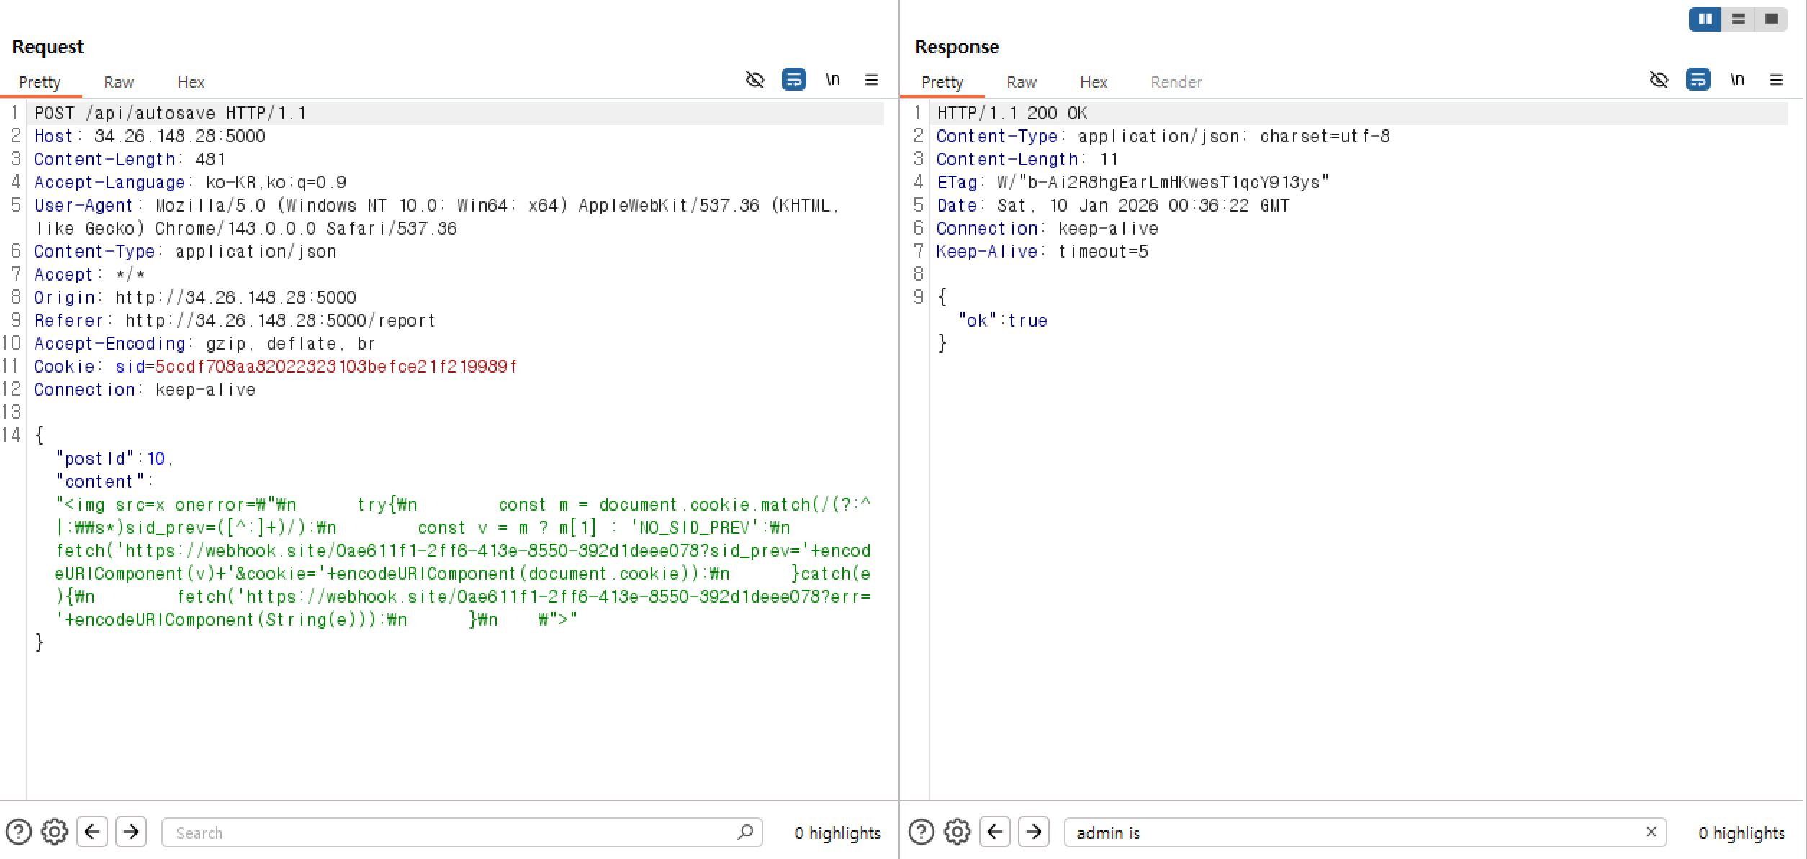
Task: Click the Referer header line ending in /report
Action: (x=235, y=321)
